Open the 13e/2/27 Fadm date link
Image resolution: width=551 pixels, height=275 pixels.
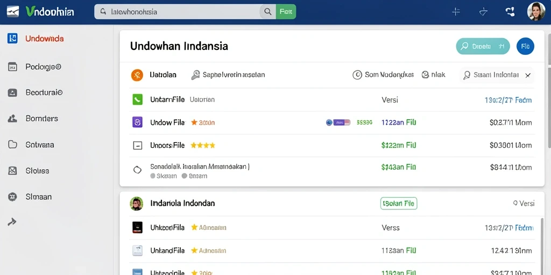(508, 100)
